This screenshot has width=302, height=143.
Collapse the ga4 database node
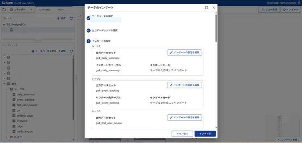coord(4,84)
